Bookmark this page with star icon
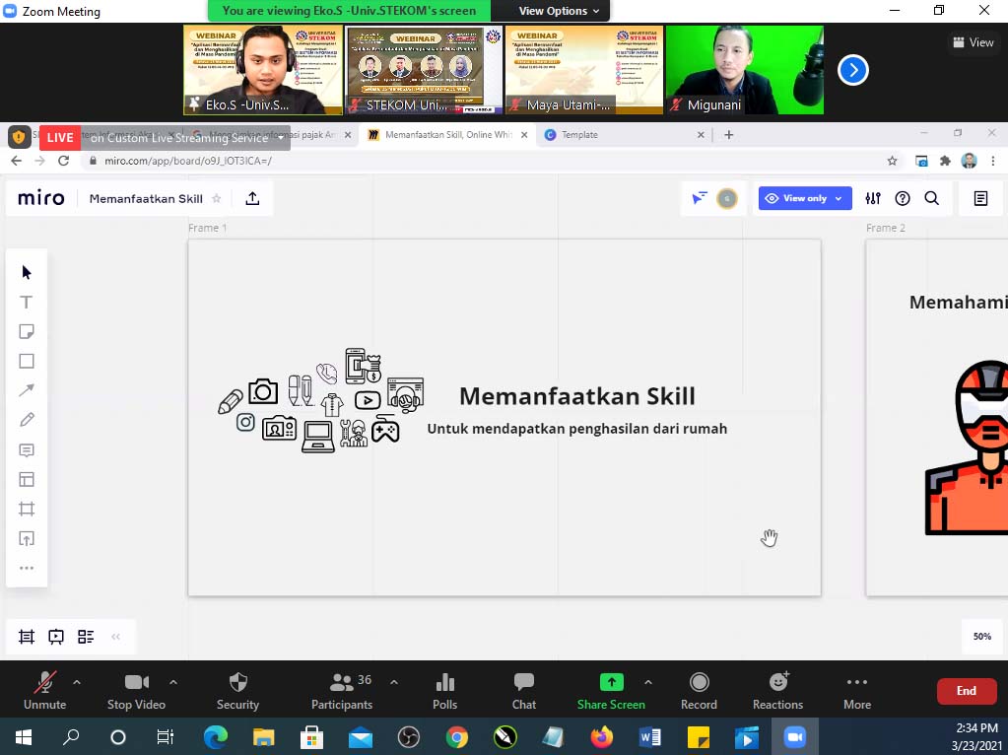The image size is (1008, 755). pos(892,161)
